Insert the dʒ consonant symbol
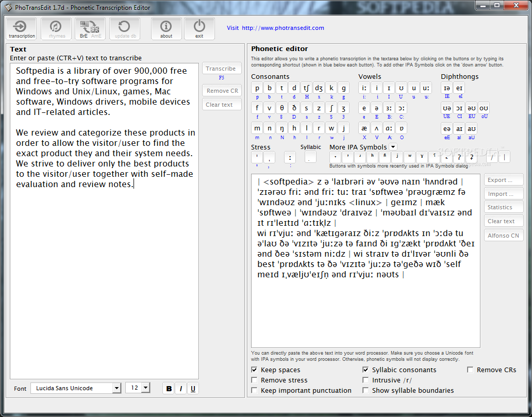The height and width of the screenshot is (417, 532). [x=319, y=88]
